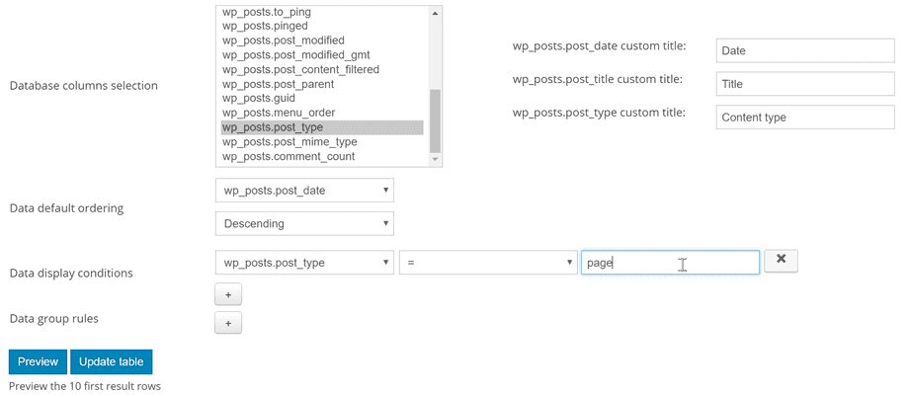Select wp_posts.guid in the list

coord(322,99)
